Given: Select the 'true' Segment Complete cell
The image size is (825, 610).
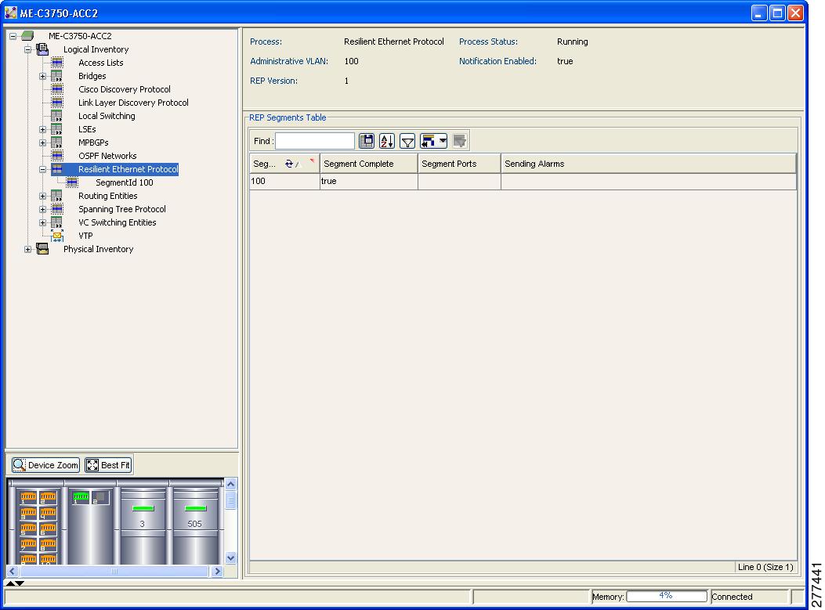Looking at the screenshot, I should [x=368, y=182].
